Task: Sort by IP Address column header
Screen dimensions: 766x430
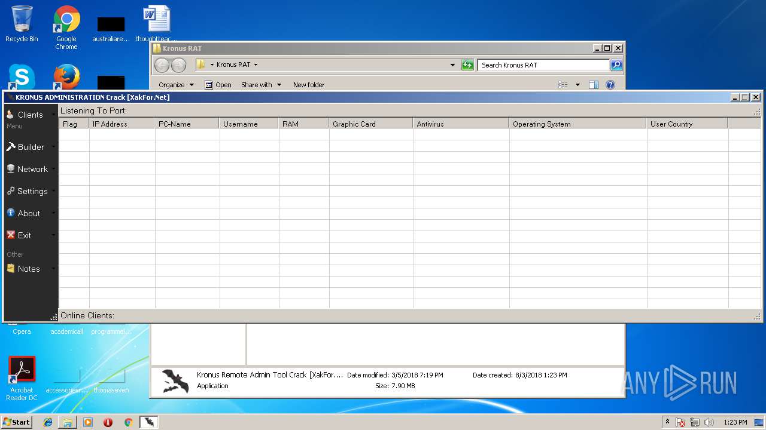Action: coord(122,124)
